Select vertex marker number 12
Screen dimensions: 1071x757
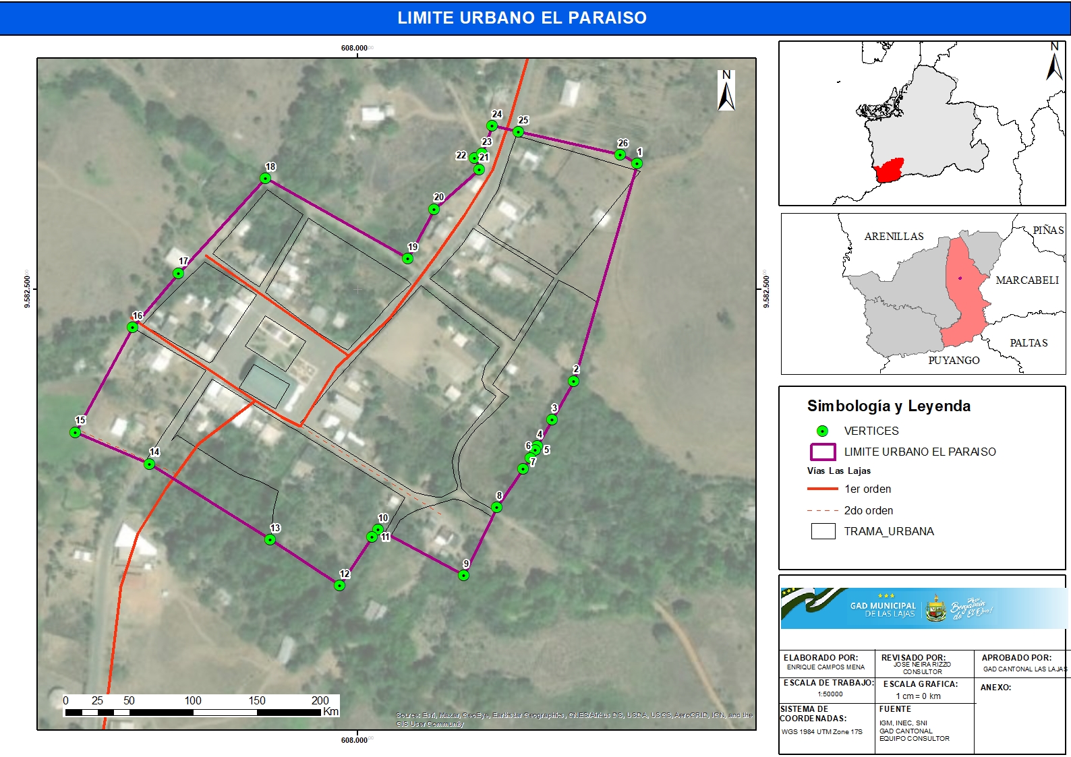pos(340,585)
